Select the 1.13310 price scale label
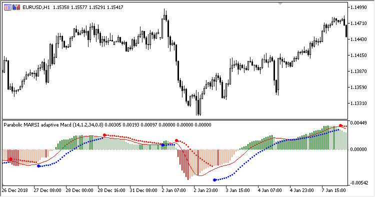Screen dimensions: 375x197 click(x=358, y=103)
